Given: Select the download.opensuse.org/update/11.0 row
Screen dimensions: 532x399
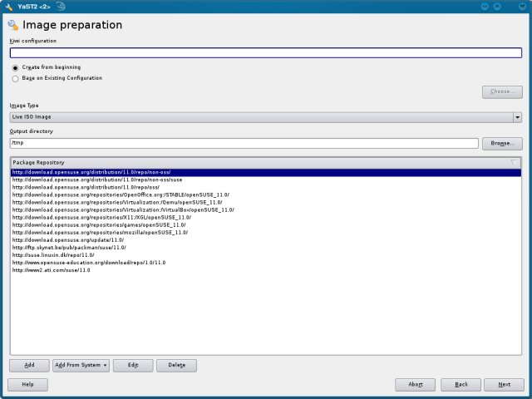Looking at the screenshot, I should [x=266, y=240].
